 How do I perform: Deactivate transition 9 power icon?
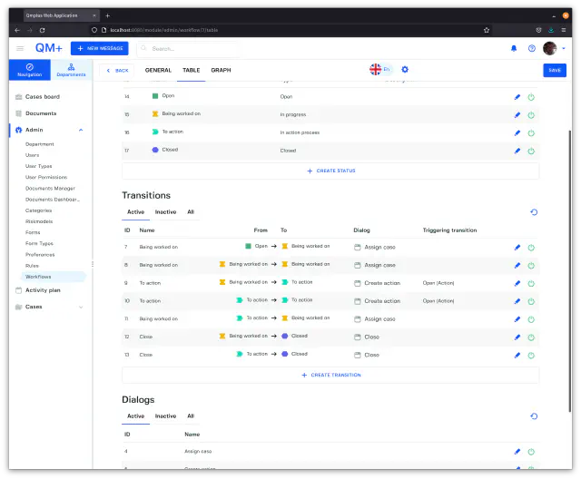(x=531, y=284)
